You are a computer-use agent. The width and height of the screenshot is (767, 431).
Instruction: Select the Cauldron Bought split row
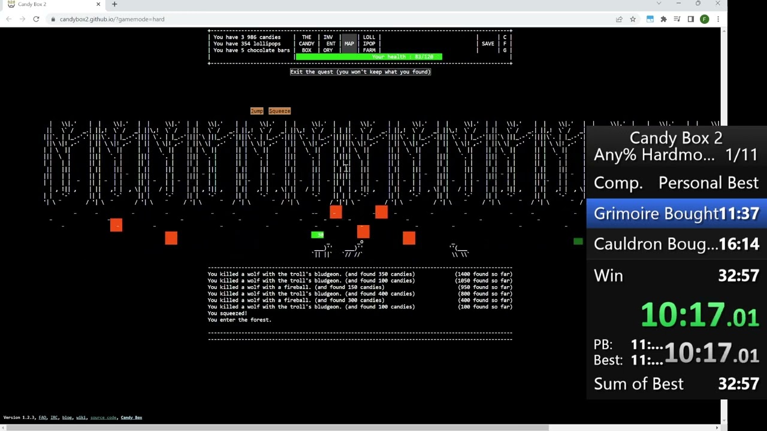tap(677, 244)
